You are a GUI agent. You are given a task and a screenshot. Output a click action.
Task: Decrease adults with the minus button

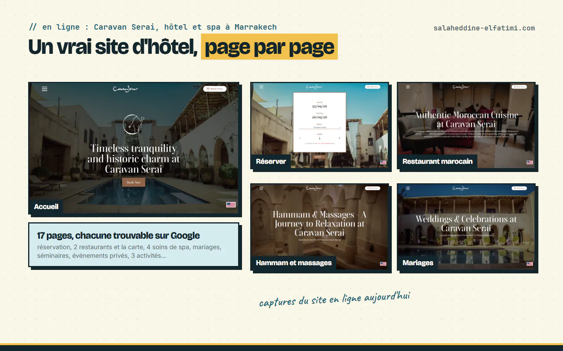pyautogui.click(x=300, y=138)
